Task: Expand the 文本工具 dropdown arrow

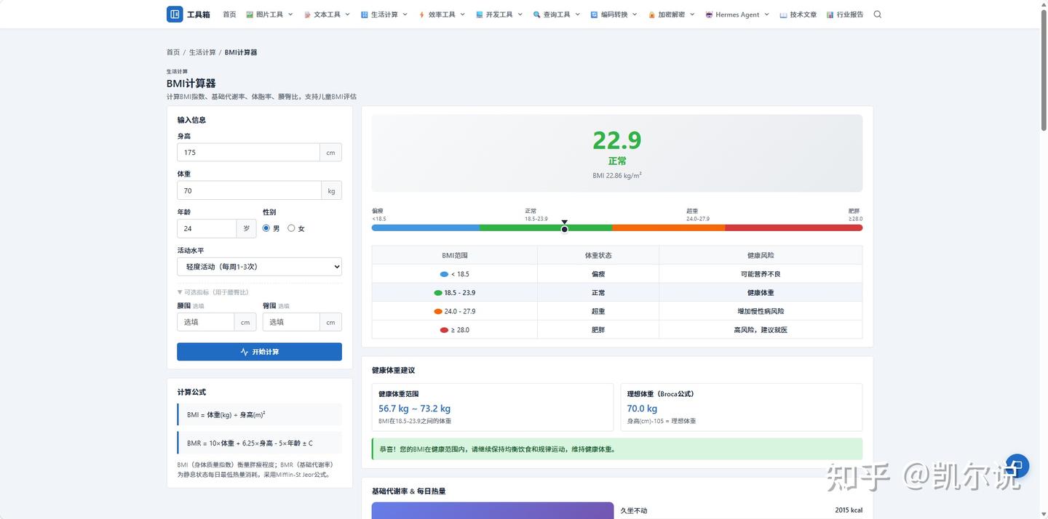Action: tap(347, 15)
